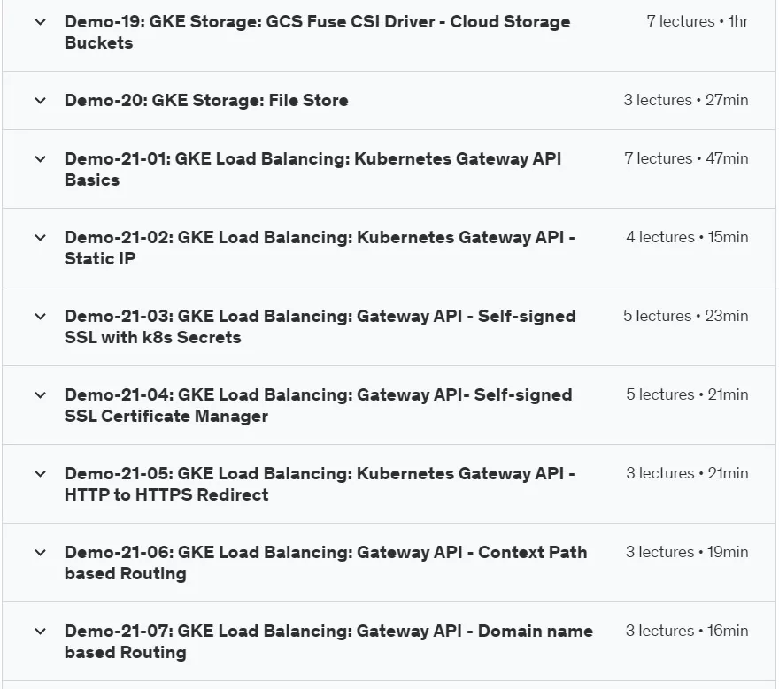Select Demo-21-05 HTTP to HTTPS Redirect title
Screen dimensions: 779x689
[320, 484]
